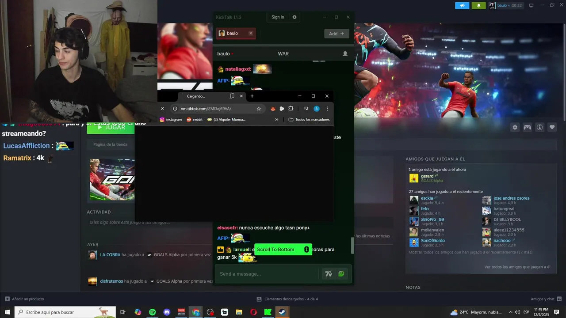Open Steam game settings gear icon
Image resolution: width=566 pixels, height=318 pixels.
pyautogui.click(x=515, y=127)
